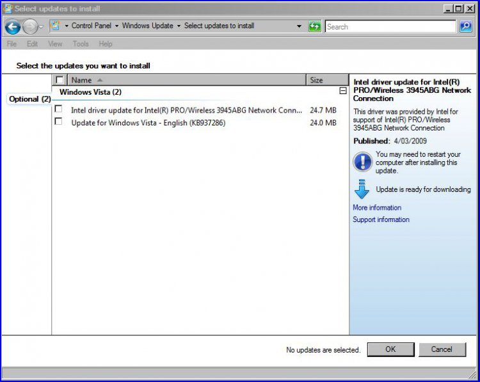480x382 pixels.
Task: Open the More information link
Action: (x=377, y=207)
